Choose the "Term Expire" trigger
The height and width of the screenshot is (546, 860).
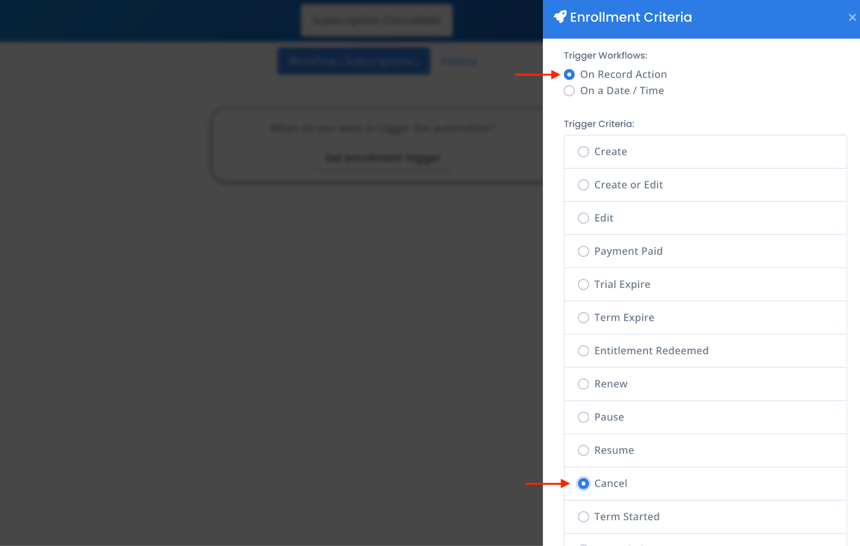[x=583, y=318]
